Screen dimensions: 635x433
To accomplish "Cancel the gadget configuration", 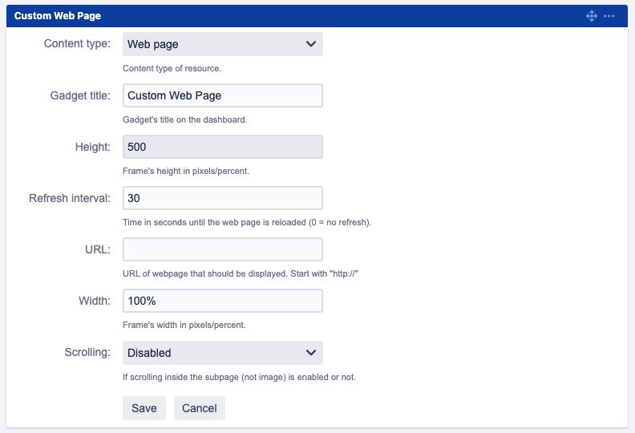I will pyautogui.click(x=200, y=408).
